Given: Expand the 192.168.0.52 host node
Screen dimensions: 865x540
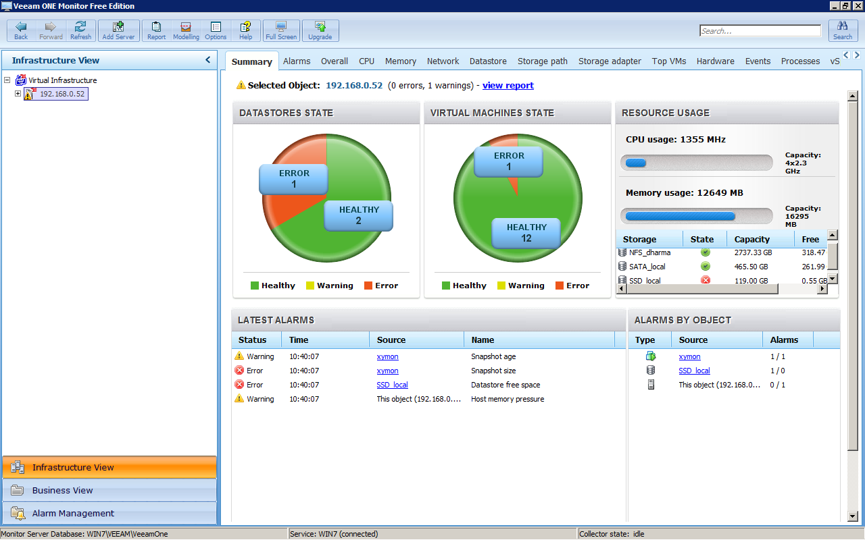Looking at the screenshot, I should pos(18,94).
